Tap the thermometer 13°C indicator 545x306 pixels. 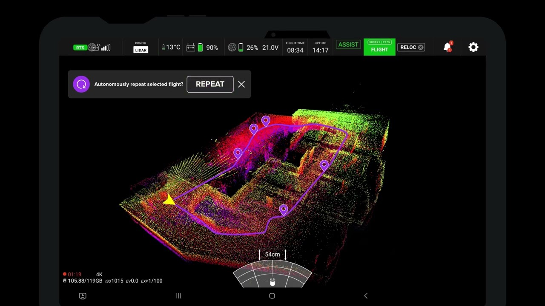click(x=171, y=47)
